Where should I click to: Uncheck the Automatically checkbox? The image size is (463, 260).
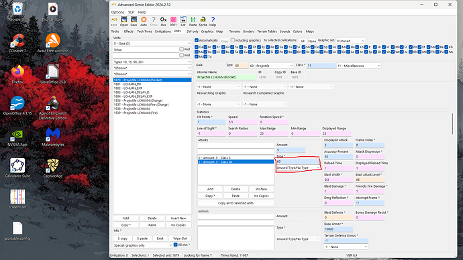197,40
